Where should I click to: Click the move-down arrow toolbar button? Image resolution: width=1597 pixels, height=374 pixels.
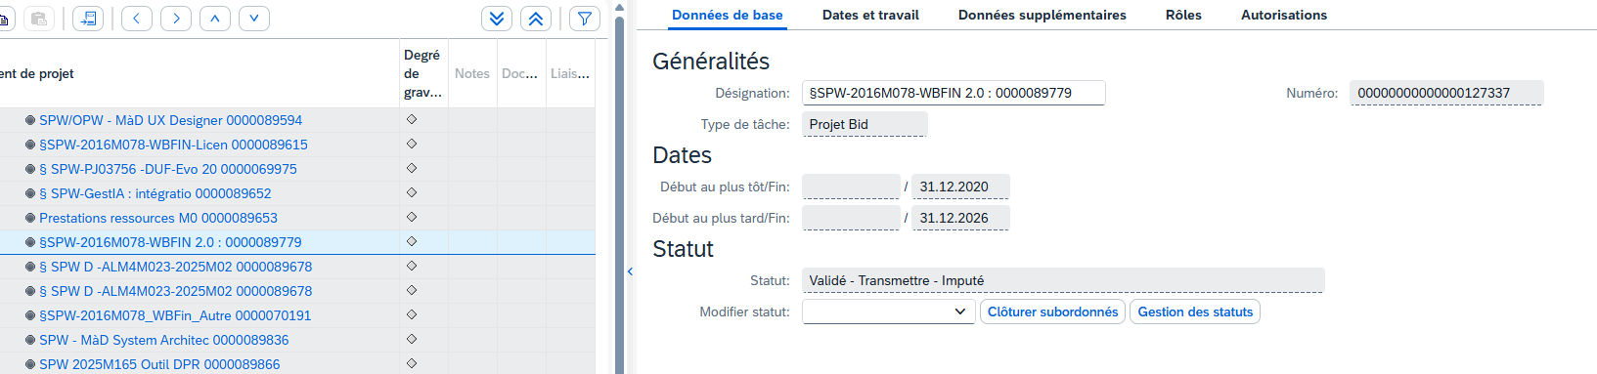[x=254, y=19]
